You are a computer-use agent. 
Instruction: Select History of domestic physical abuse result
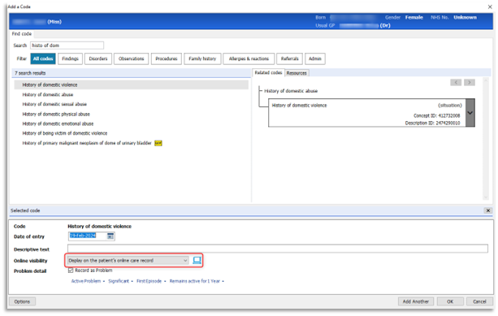coord(56,114)
